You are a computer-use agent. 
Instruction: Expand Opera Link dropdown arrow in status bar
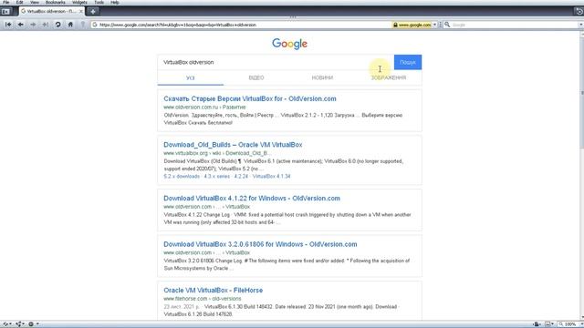click(11, 324)
